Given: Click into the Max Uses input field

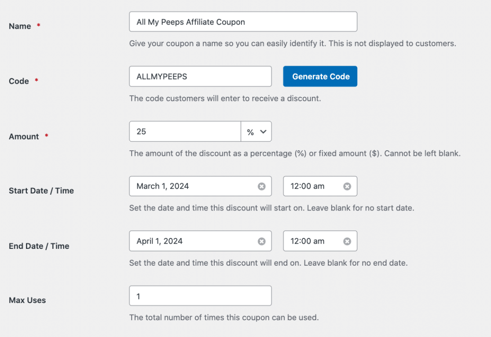Looking at the screenshot, I should pyautogui.click(x=200, y=296).
